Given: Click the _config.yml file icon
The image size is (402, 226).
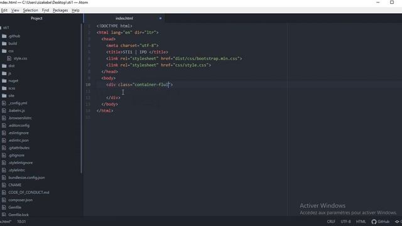Looking at the screenshot, I should tap(4, 103).
